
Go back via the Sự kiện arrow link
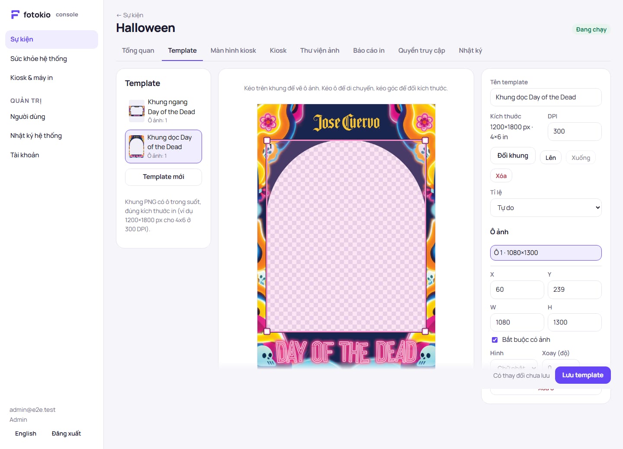tap(130, 15)
